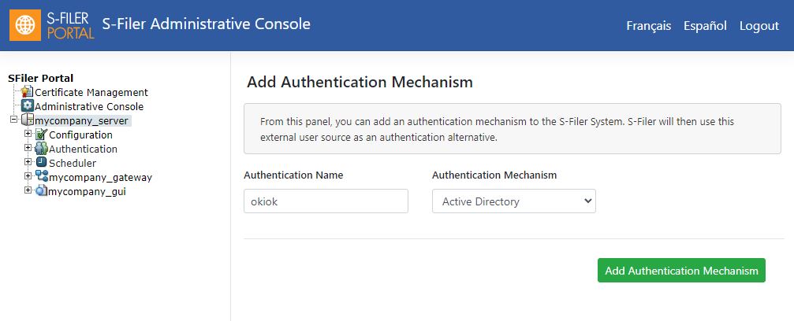The image size is (794, 321).
Task: Click the mycompany_gui globe icon
Action: point(41,191)
